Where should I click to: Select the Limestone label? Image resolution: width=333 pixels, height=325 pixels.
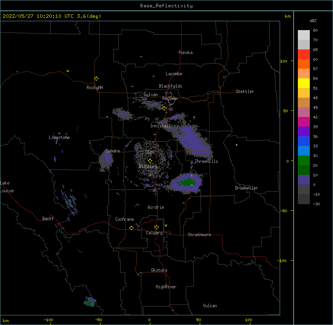pos(59,137)
